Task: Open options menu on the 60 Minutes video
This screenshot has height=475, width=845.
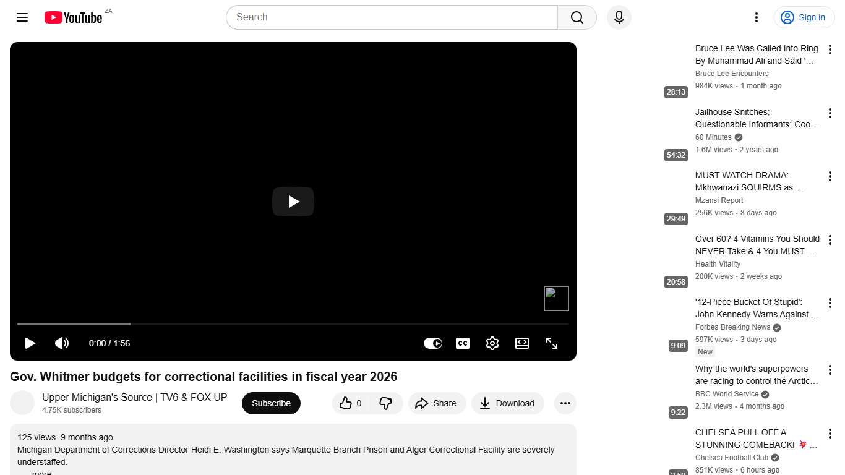Action: click(x=830, y=113)
